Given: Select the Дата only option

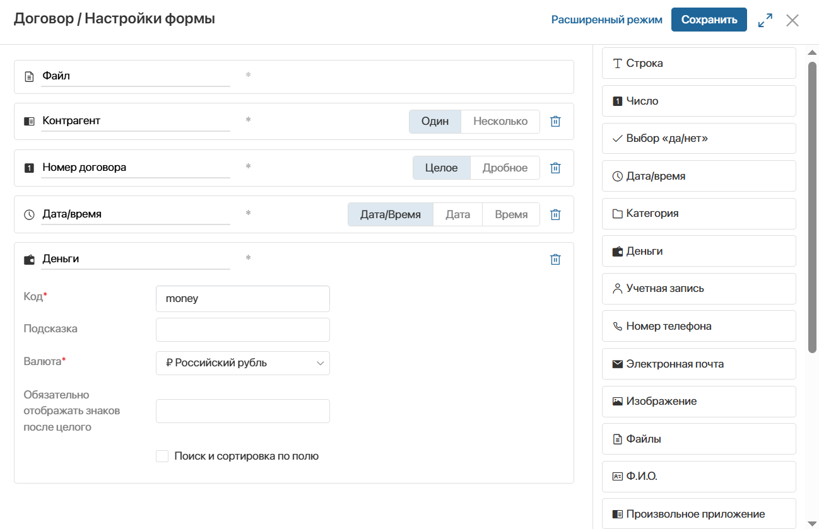Looking at the screenshot, I should [457, 214].
